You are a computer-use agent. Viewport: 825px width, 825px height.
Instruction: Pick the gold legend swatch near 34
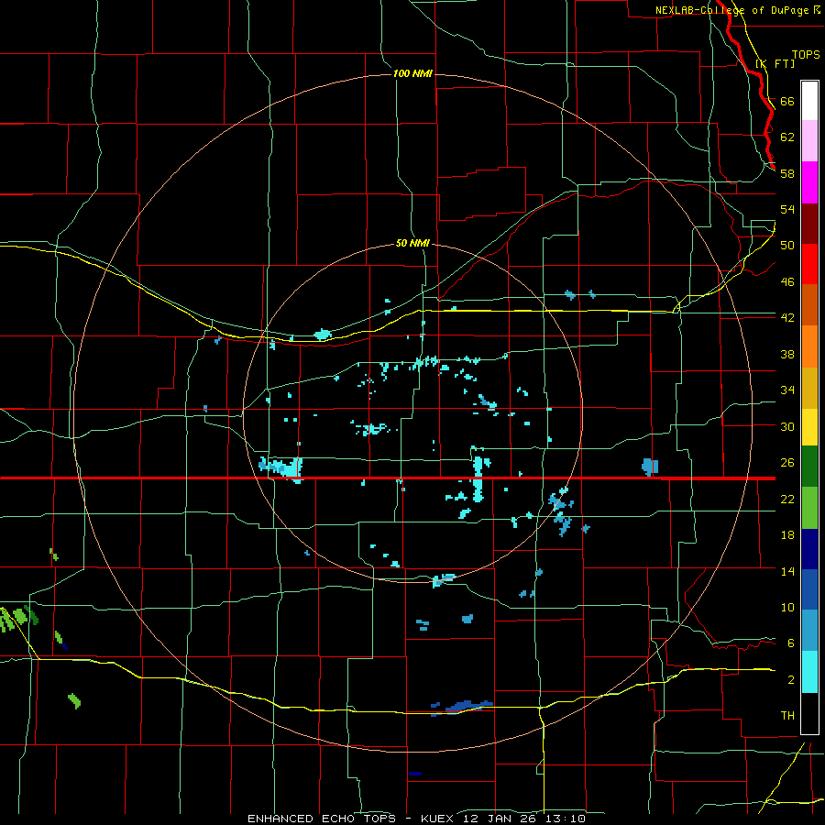[809, 389]
